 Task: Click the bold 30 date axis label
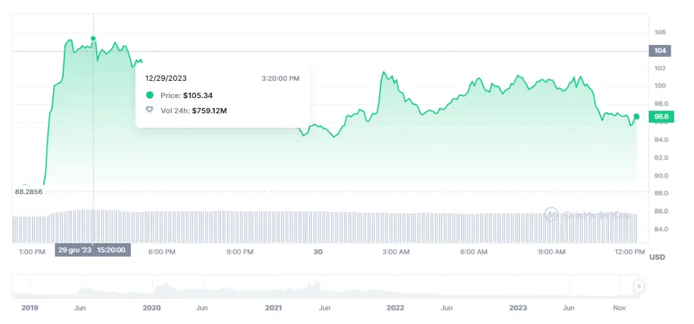tap(318, 252)
